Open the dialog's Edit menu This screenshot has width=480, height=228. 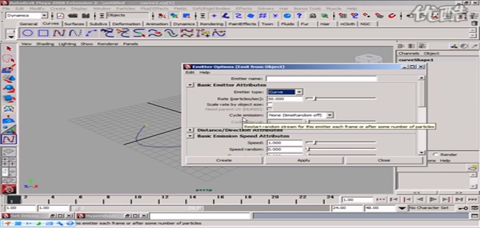[x=190, y=72]
